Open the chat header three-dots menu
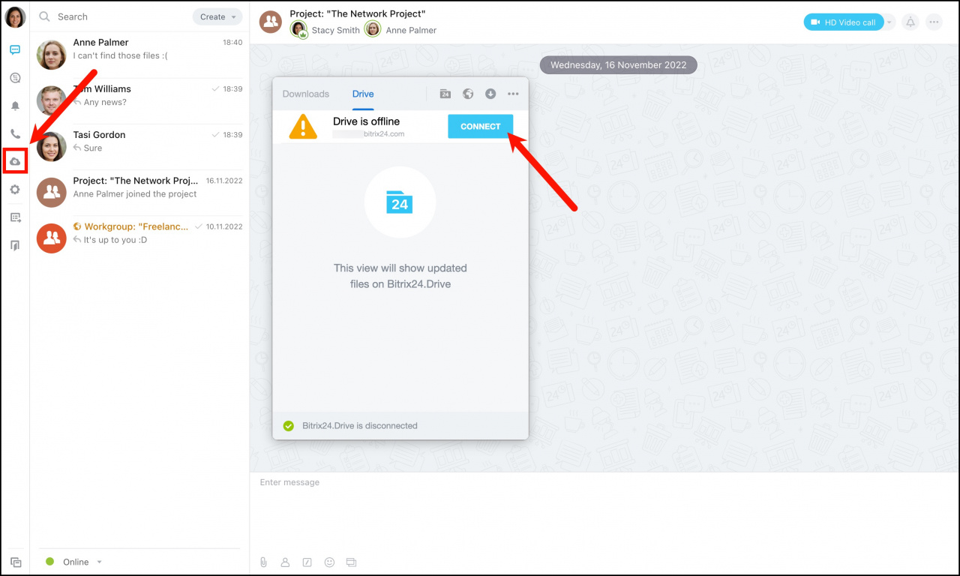Viewport: 960px width, 576px height. pos(934,22)
